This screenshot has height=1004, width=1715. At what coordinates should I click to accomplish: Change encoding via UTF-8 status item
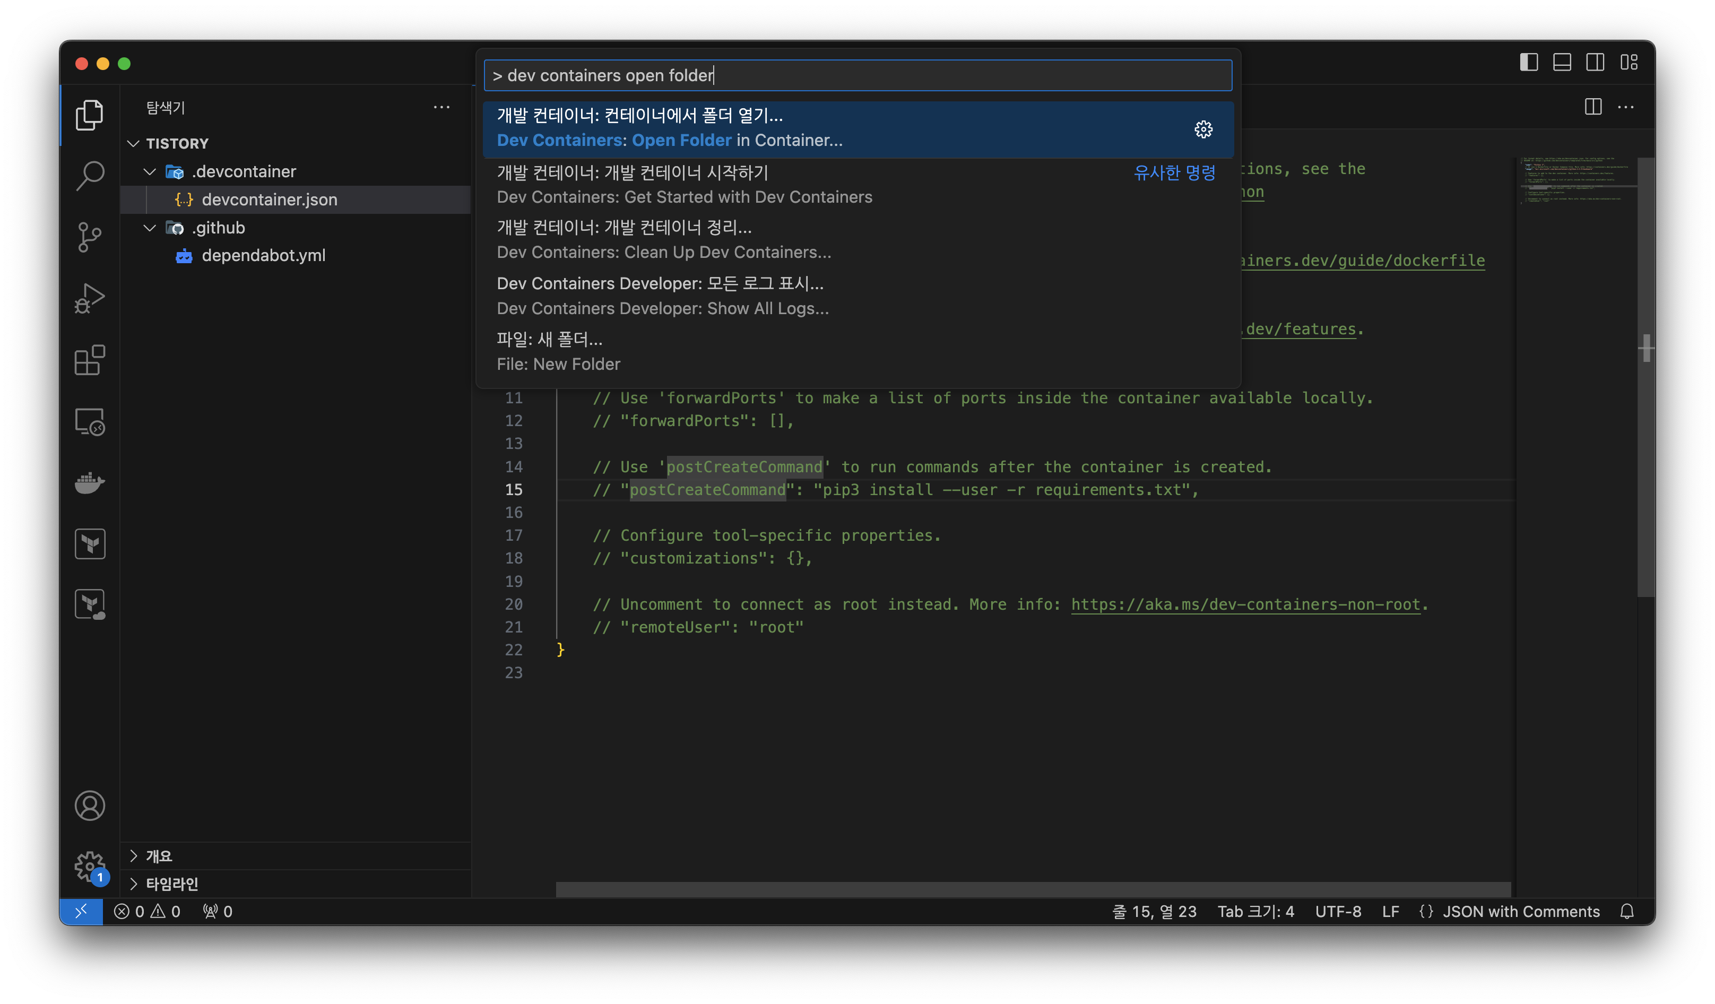click(1338, 911)
